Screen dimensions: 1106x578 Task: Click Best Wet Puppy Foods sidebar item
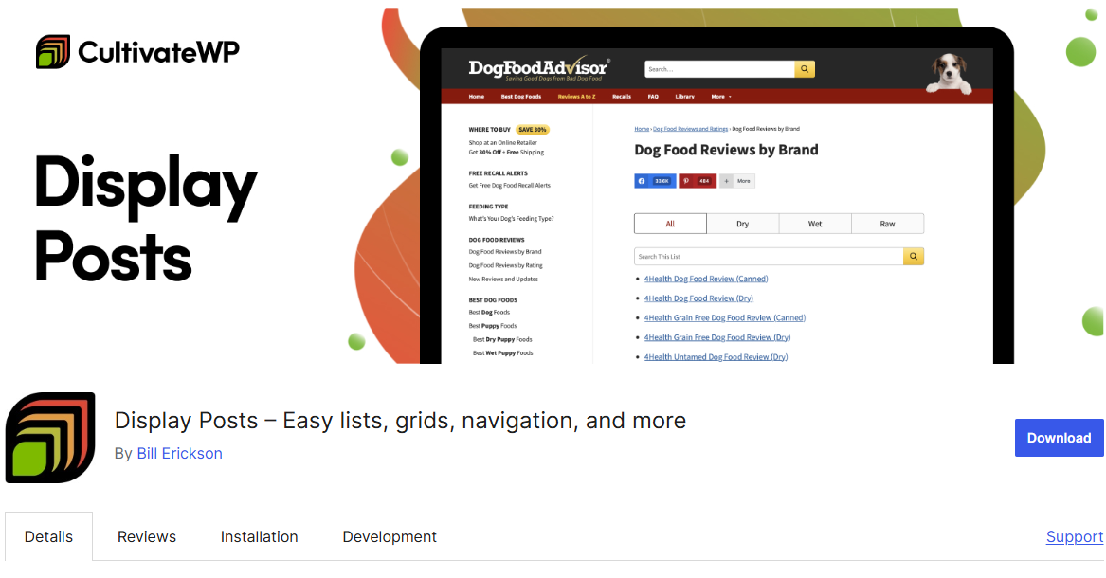pos(503,353)
